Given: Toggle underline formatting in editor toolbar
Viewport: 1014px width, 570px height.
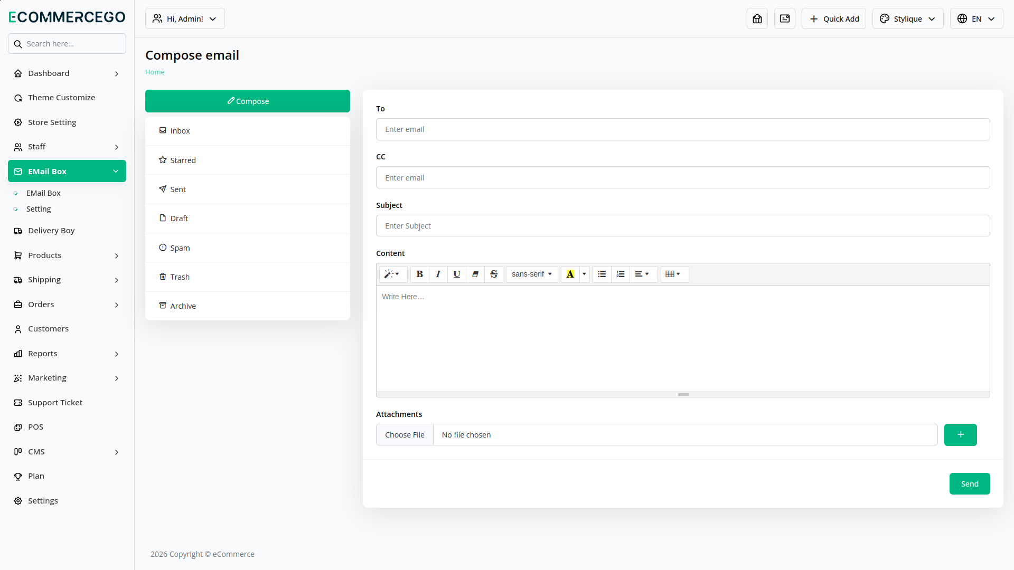Looking at the screenshot, I should (457, 274).
